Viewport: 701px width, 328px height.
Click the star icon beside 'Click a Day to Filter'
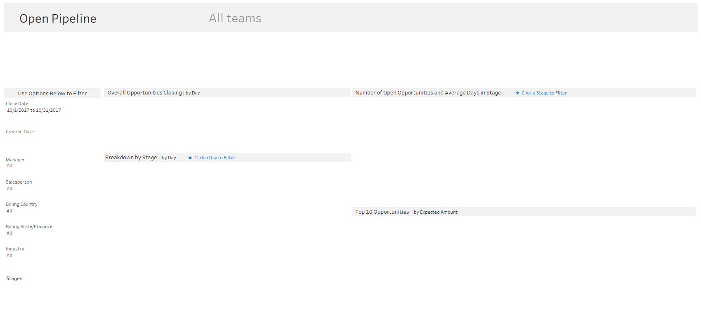[x=190, y=158]
